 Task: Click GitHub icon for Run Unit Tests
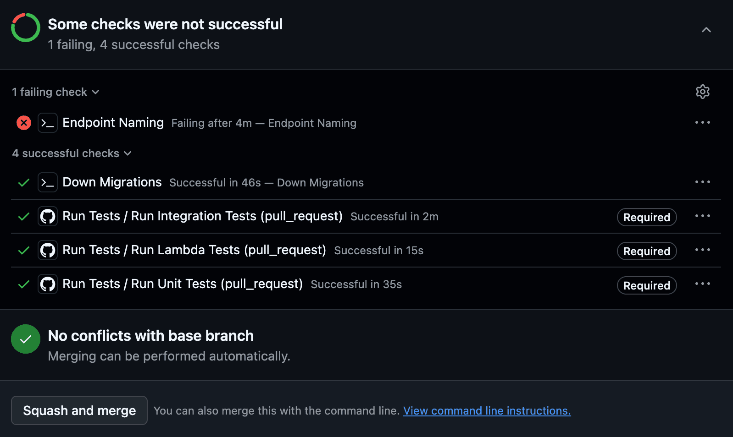click(48, 284)
